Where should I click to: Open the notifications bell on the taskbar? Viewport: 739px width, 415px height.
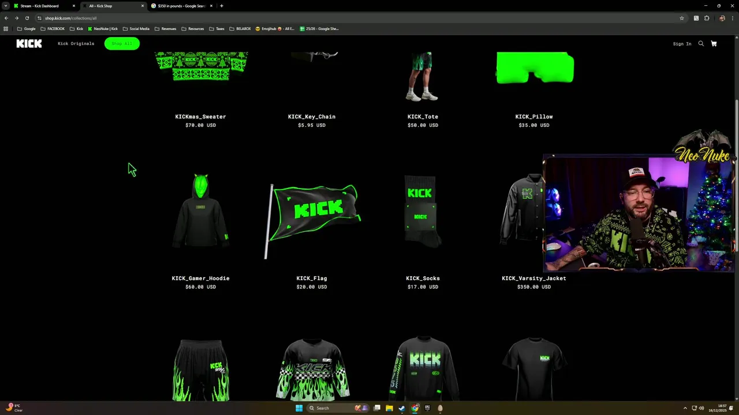[x=731, y=408]
